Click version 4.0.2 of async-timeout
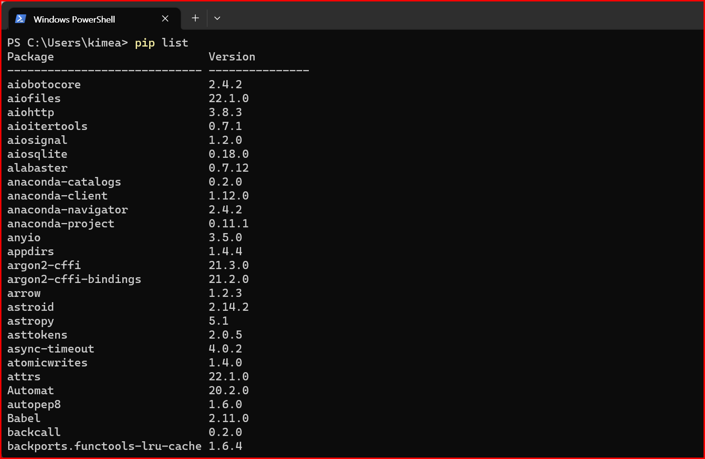 coord(225,349)
